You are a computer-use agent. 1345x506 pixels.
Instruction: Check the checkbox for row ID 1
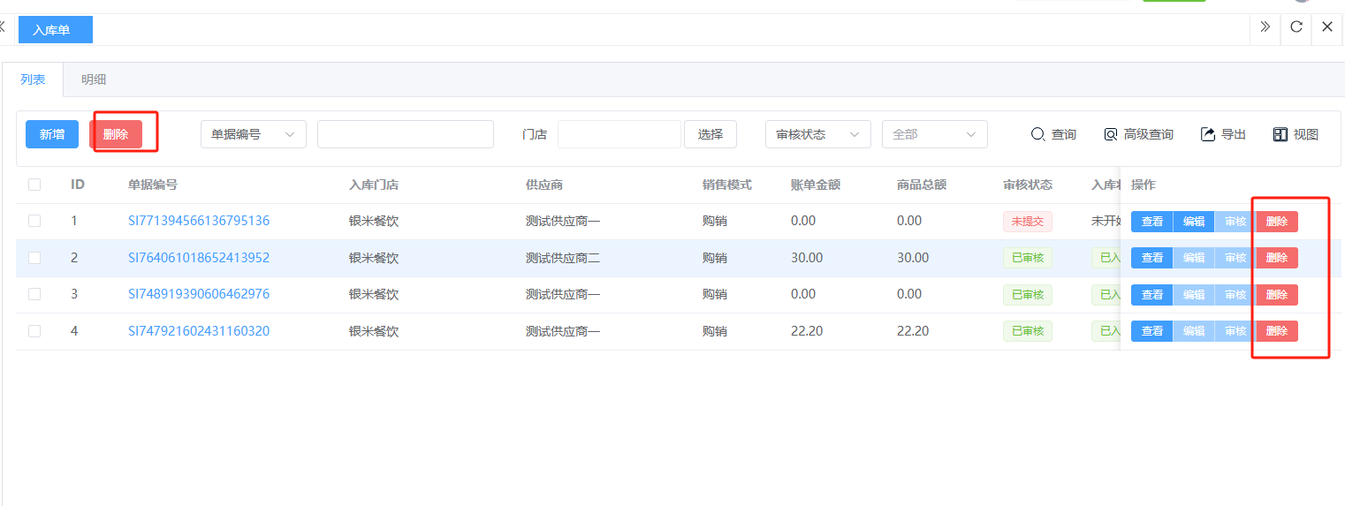34,221
